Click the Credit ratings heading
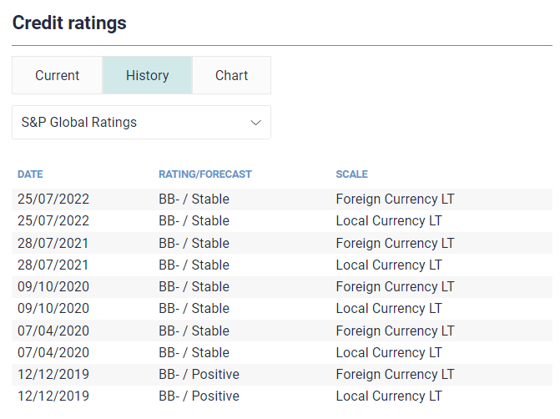Viewport: 560px width, 419px height. click(x=69, y=23)
